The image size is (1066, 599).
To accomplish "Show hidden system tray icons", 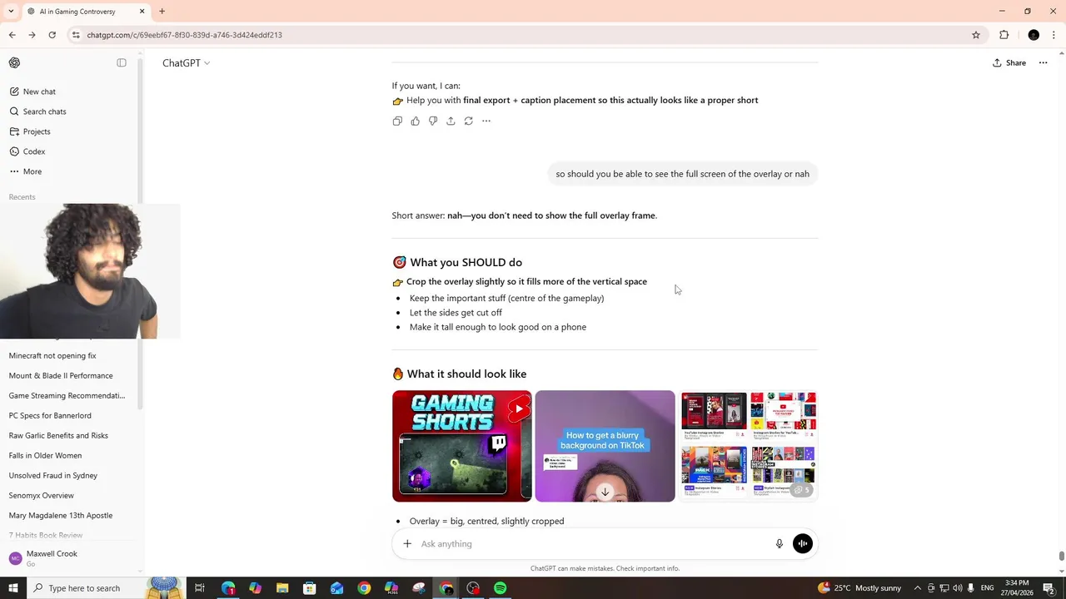I will click(918, 588).
